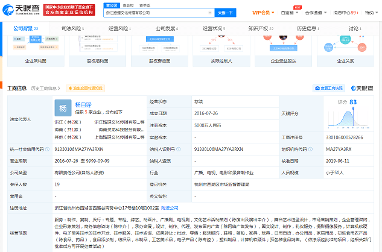Click the score value 83
This screenshot has height=252, width=382.
click(x=353, y=102)
